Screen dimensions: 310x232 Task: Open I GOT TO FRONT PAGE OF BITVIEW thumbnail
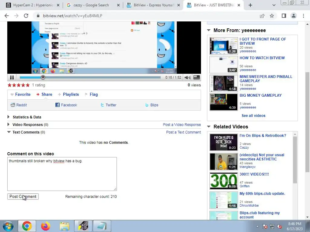[x=224, y=46]
